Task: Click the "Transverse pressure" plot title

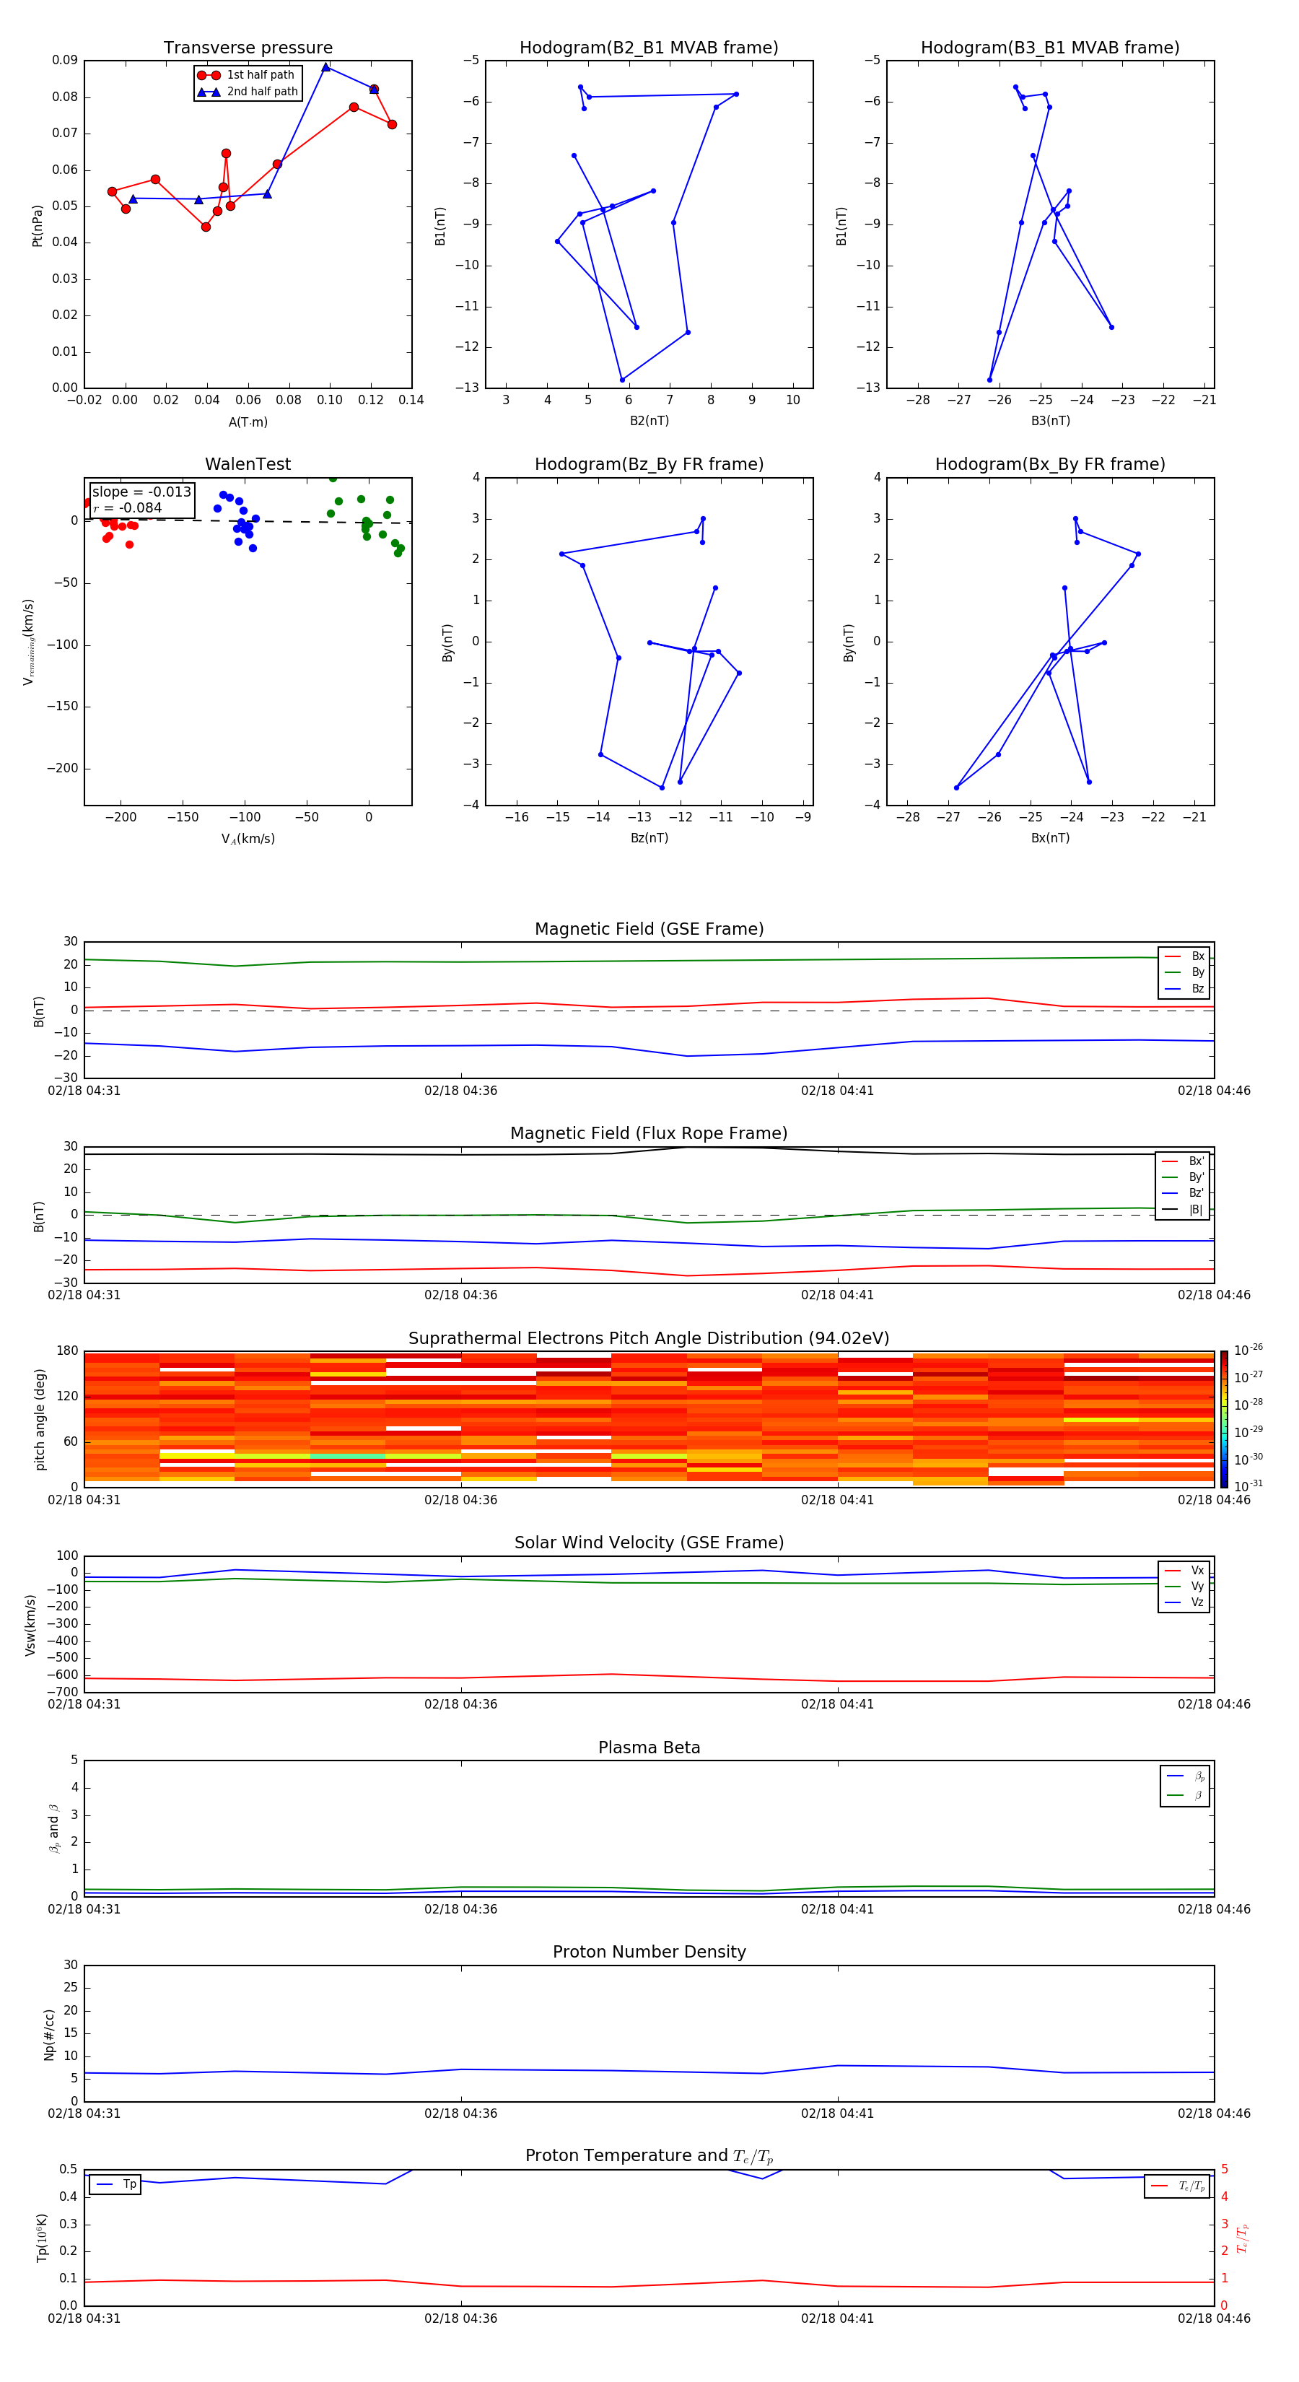Action: click(248, 47)
